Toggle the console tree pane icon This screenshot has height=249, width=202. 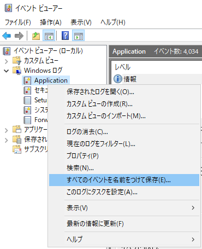[49, 36]
